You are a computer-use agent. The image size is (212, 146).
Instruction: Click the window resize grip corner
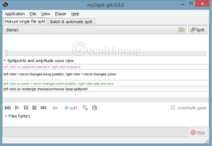[x=207, y=141]
